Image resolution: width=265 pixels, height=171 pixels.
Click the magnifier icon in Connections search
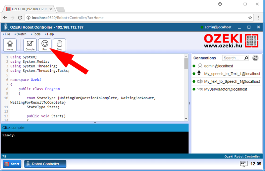point(246,58)
